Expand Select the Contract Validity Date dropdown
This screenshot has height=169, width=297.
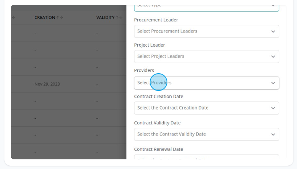pyautogui.click(x=206, y=134)
